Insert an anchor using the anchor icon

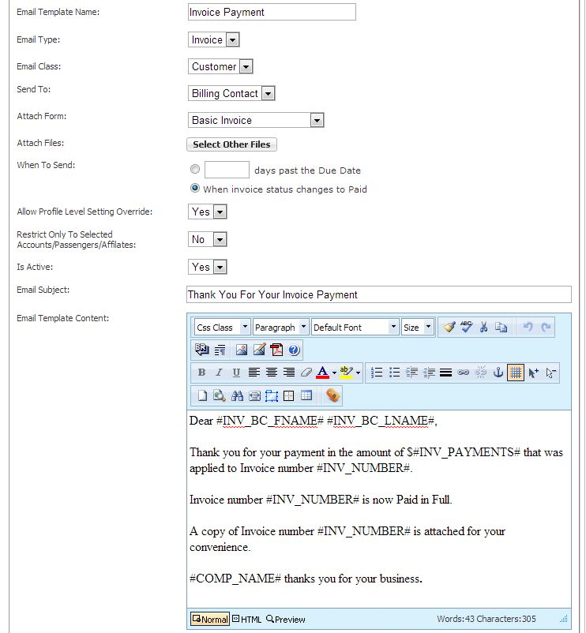coord(498,373)
